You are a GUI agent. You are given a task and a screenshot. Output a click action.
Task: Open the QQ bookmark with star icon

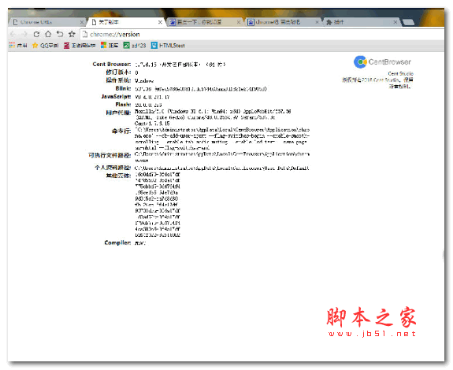click(x=46, y=46)
